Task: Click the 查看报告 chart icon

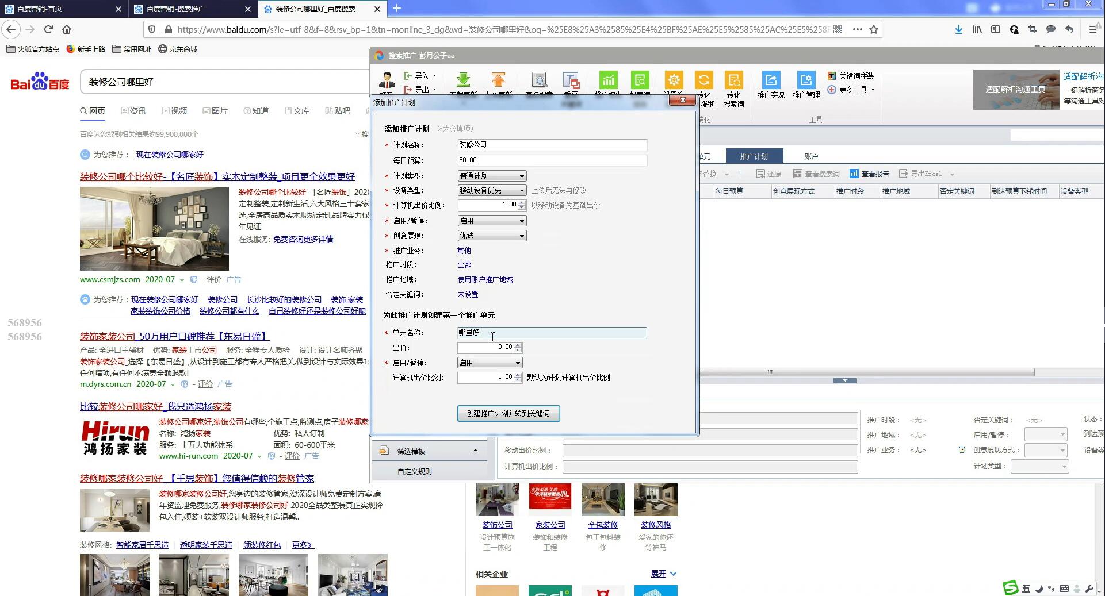Action: click(854, 174)
